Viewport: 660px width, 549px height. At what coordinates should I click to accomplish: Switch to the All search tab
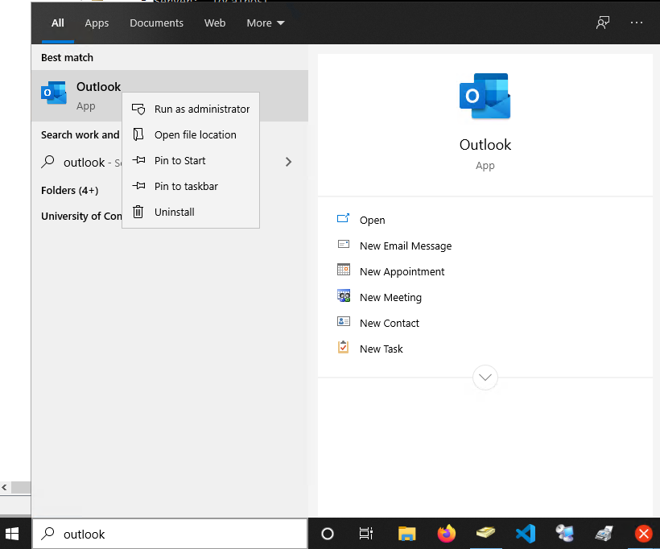pos(58,23)
